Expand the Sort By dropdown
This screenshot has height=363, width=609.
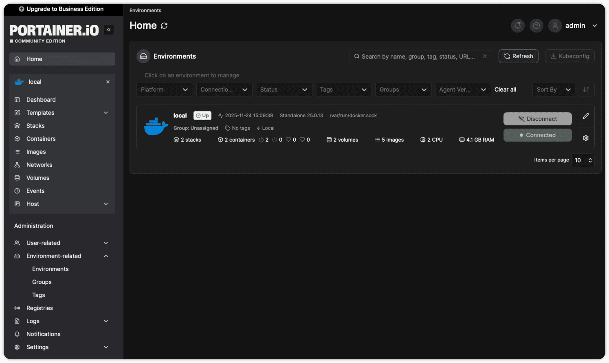[x=554, y=90]
